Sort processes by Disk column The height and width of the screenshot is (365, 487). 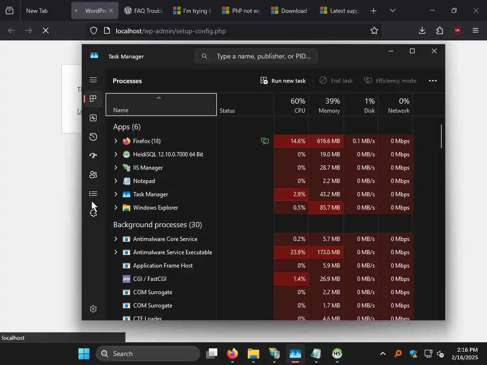click(360, 105)
